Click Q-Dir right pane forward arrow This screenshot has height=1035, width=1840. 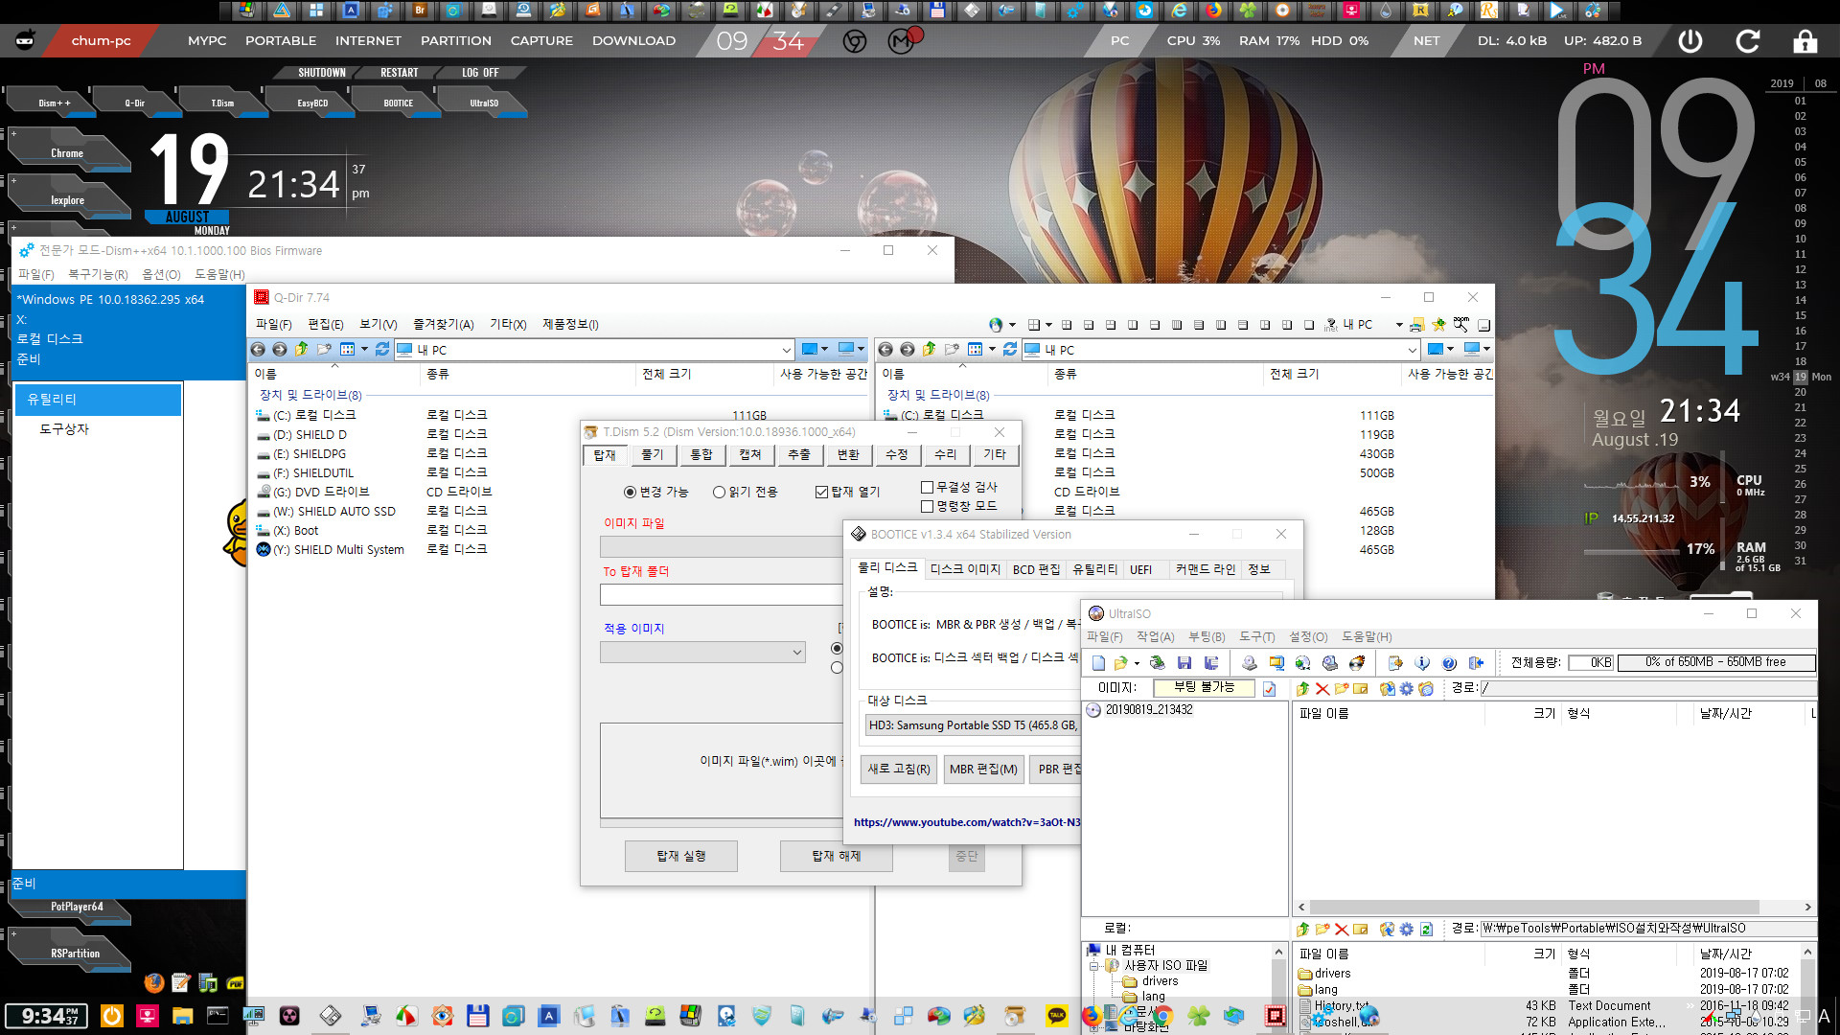(907, 350)
